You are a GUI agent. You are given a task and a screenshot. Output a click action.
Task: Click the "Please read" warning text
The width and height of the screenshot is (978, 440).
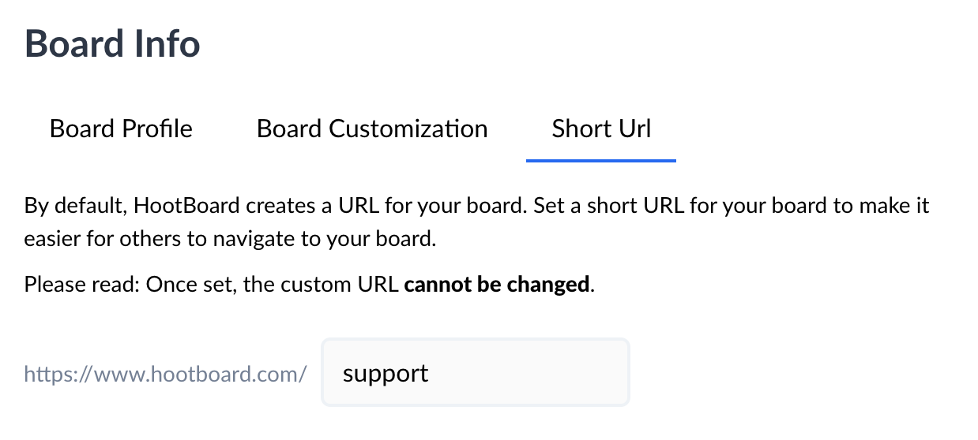[81, 285]
